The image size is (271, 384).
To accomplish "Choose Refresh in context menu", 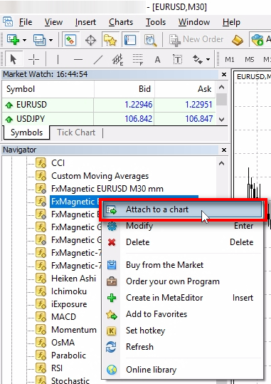I will click(183, 347).
